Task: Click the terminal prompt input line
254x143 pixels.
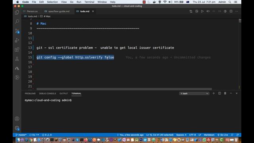Action: (48, 100)
